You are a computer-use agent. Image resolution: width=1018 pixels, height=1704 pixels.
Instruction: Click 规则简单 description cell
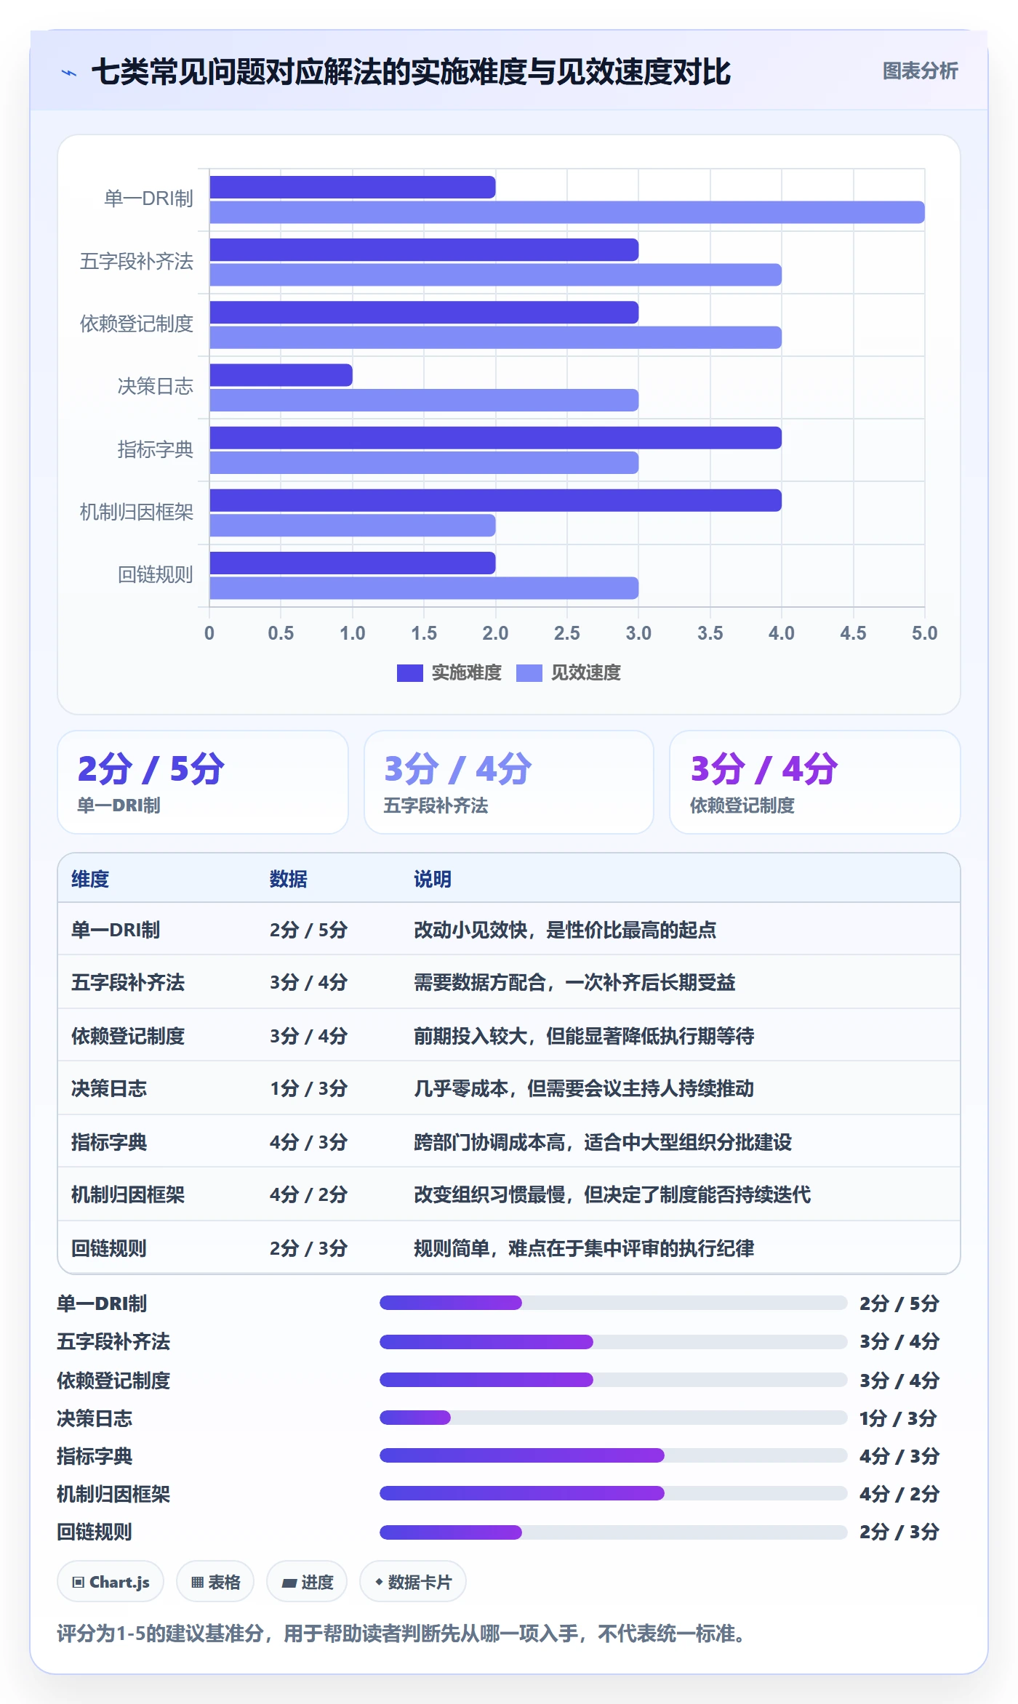pyautogui.click(x=584, y=1248)
